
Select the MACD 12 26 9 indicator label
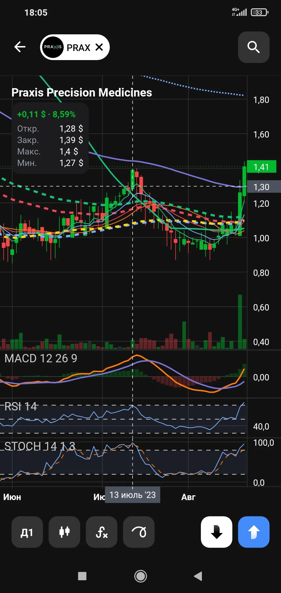click(41, 358)
